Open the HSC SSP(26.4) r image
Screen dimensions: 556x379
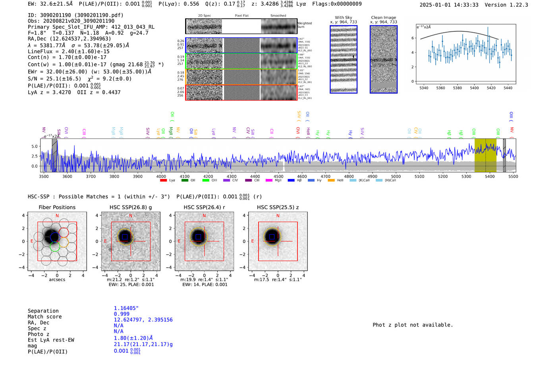(x=205, y=241)
